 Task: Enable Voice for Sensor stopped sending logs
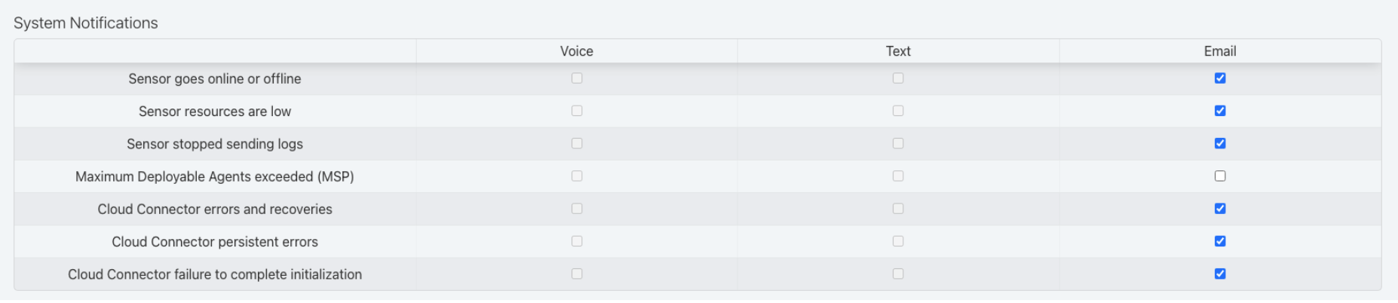[x=577, y=143]
